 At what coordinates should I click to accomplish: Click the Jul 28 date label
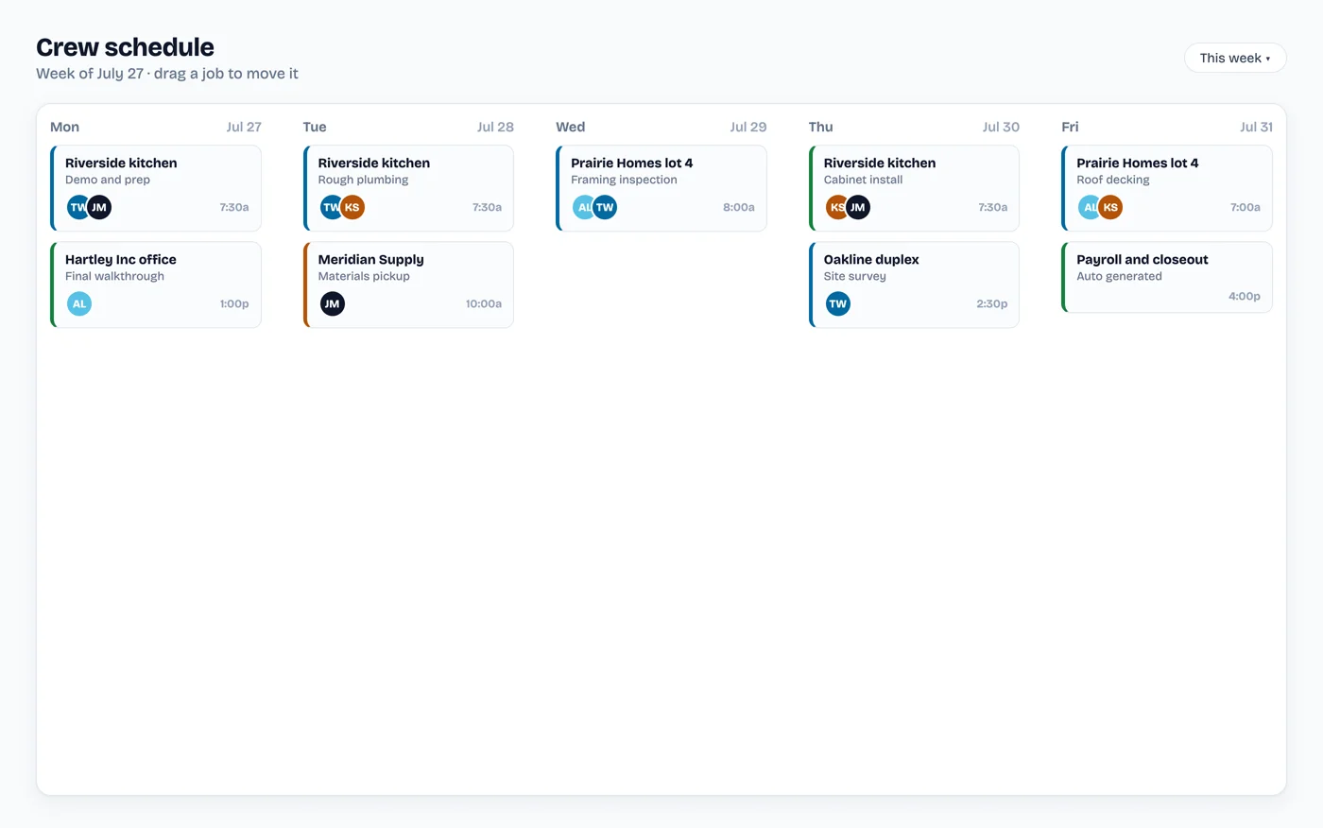point(495,127)
